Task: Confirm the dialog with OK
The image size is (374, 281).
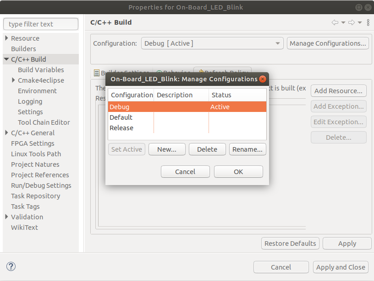Action: coord(238,172)
